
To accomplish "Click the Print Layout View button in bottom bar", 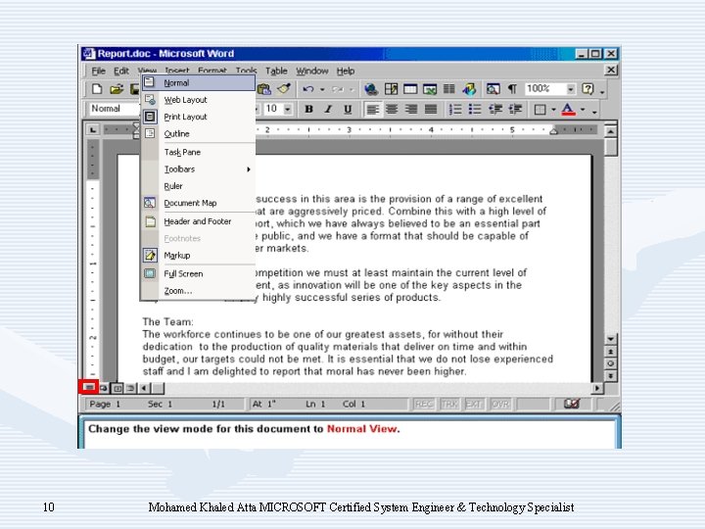I will tap(117, 387).
